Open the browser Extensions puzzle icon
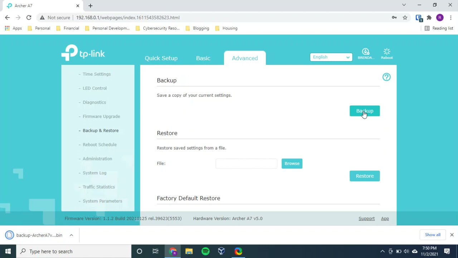 pos(429,18)
